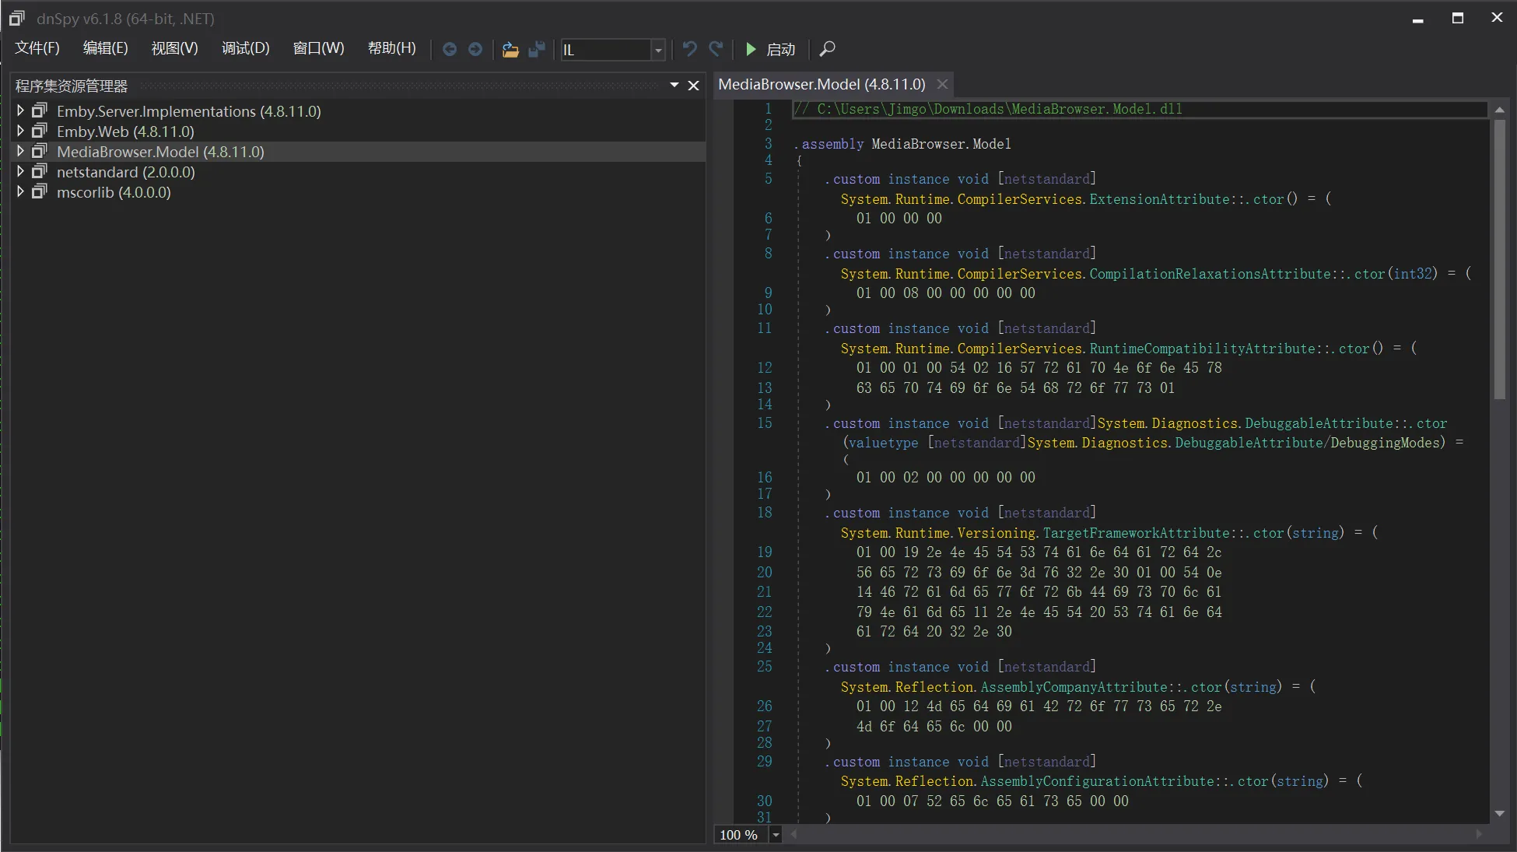Image resolution: width=1517 pixels, height=852 pixels.
Task: Click the open assembly folder icon
Action: pyautogui.click(x=510, y=48)
